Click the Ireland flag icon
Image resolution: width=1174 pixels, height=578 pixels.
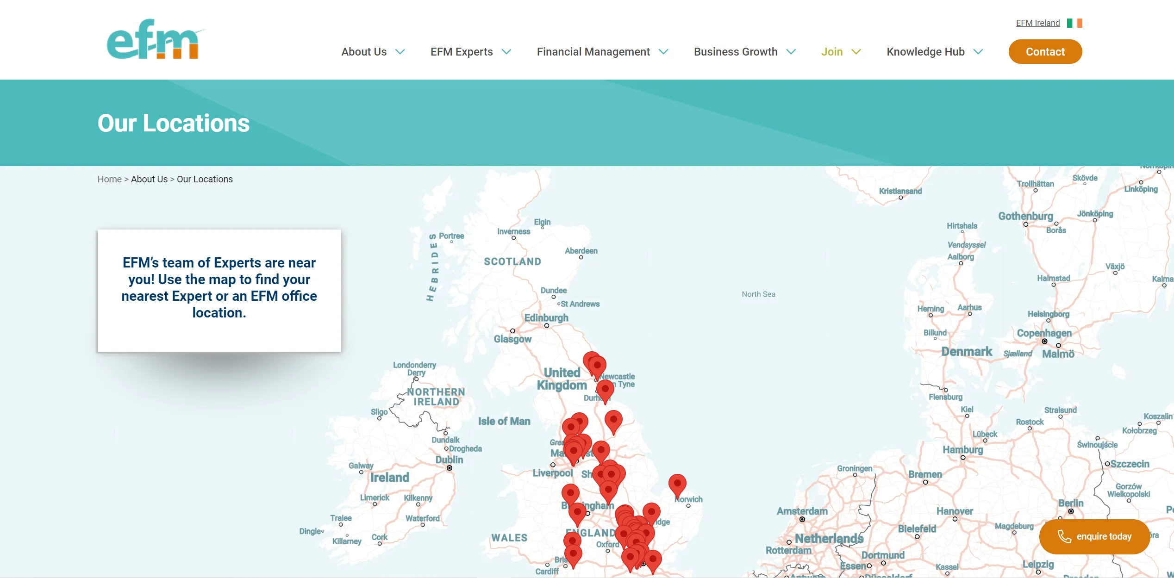[x=1075, y=22]
